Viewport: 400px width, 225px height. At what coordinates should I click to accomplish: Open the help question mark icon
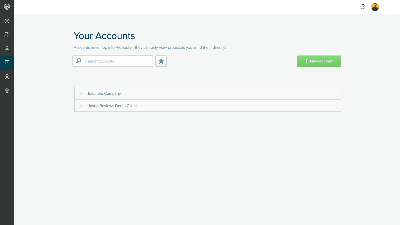[363, 7]
